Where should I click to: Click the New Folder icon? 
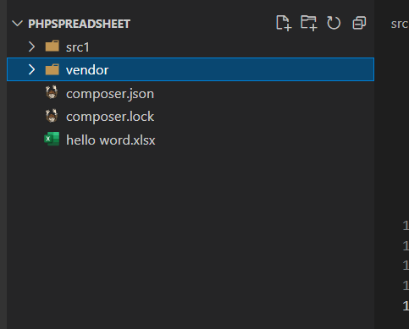coord(309,23)
